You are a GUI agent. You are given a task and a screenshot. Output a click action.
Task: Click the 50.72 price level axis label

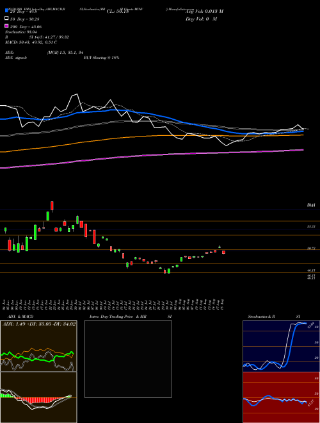click(311, 248)
